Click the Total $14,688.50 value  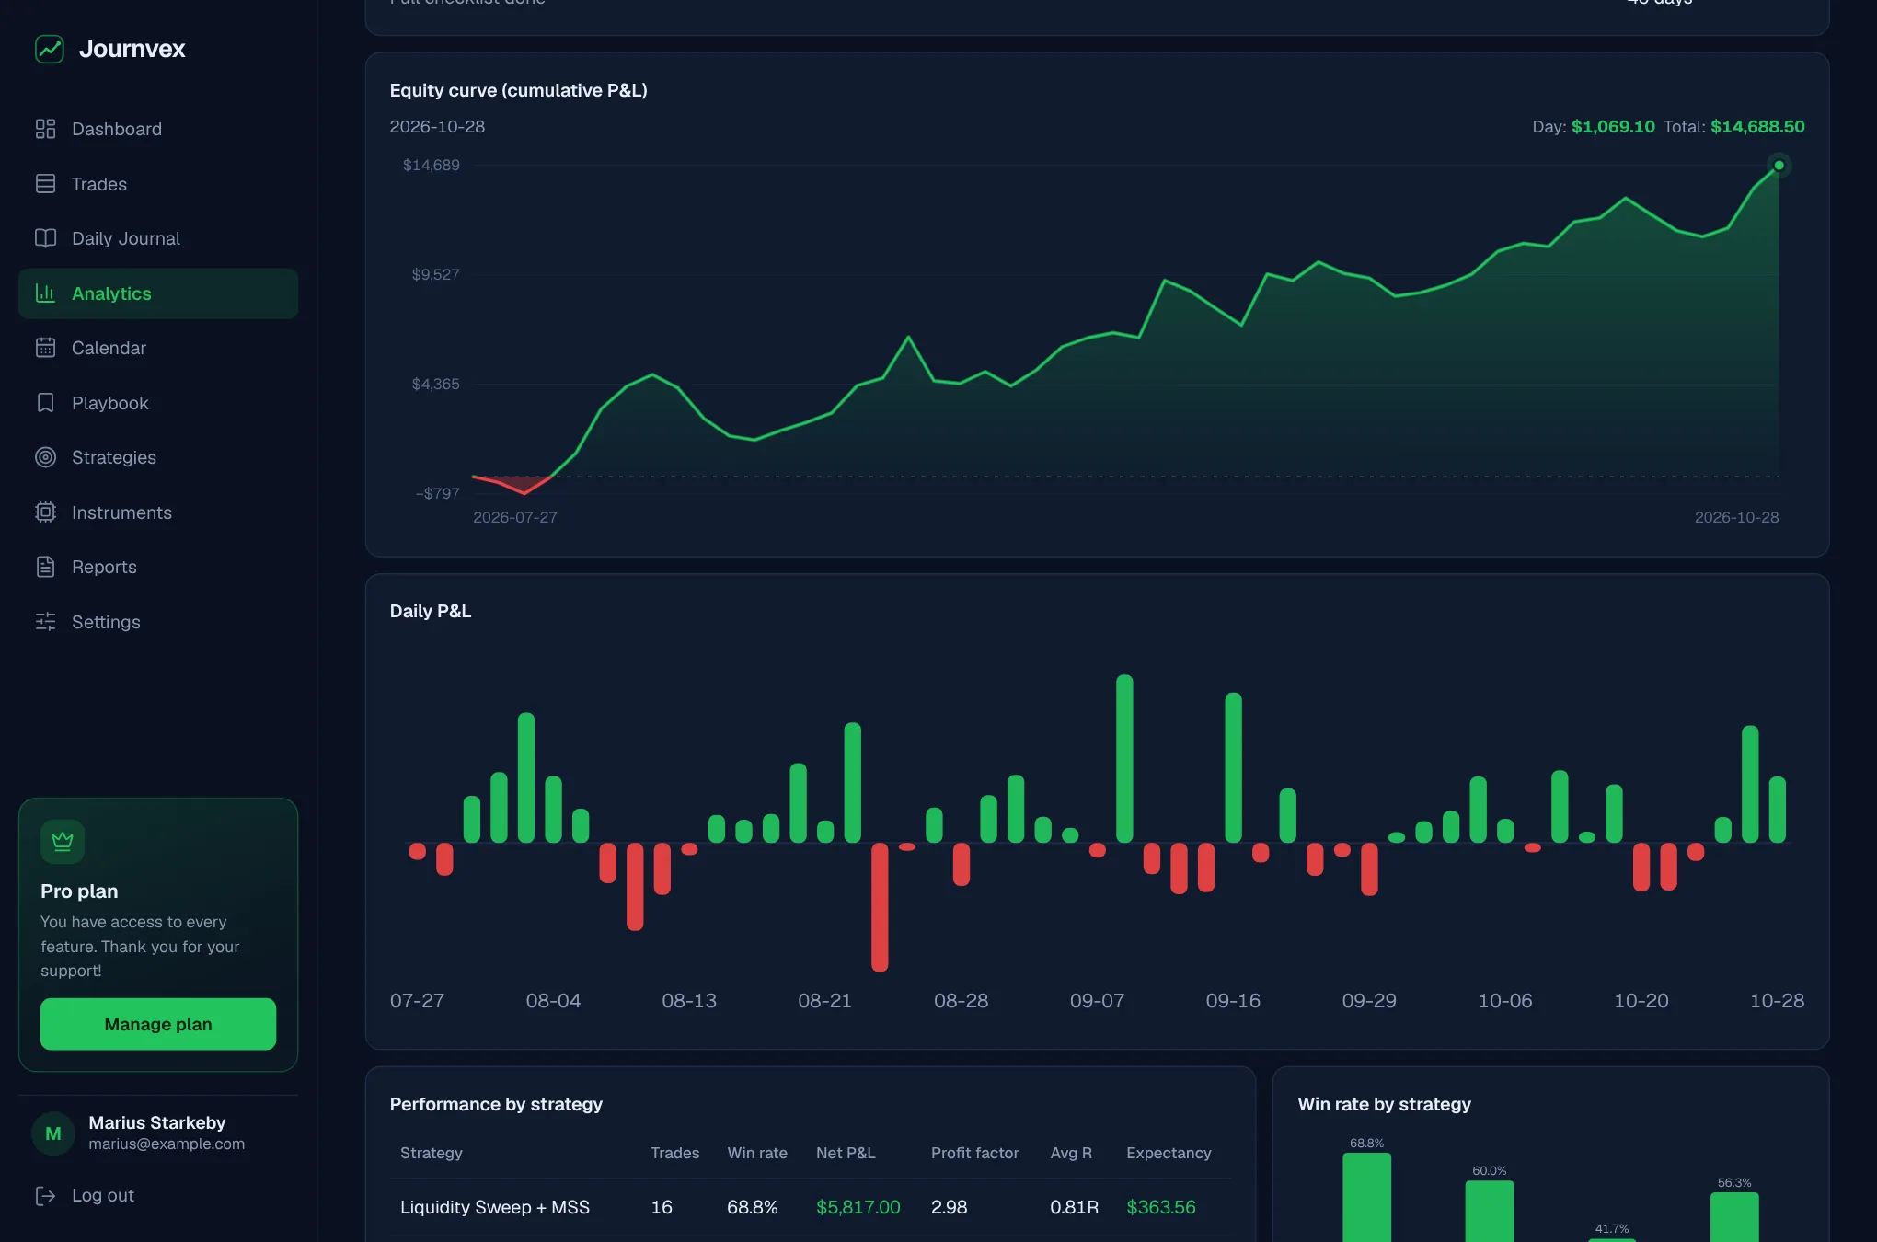[x=1757, y=127]
